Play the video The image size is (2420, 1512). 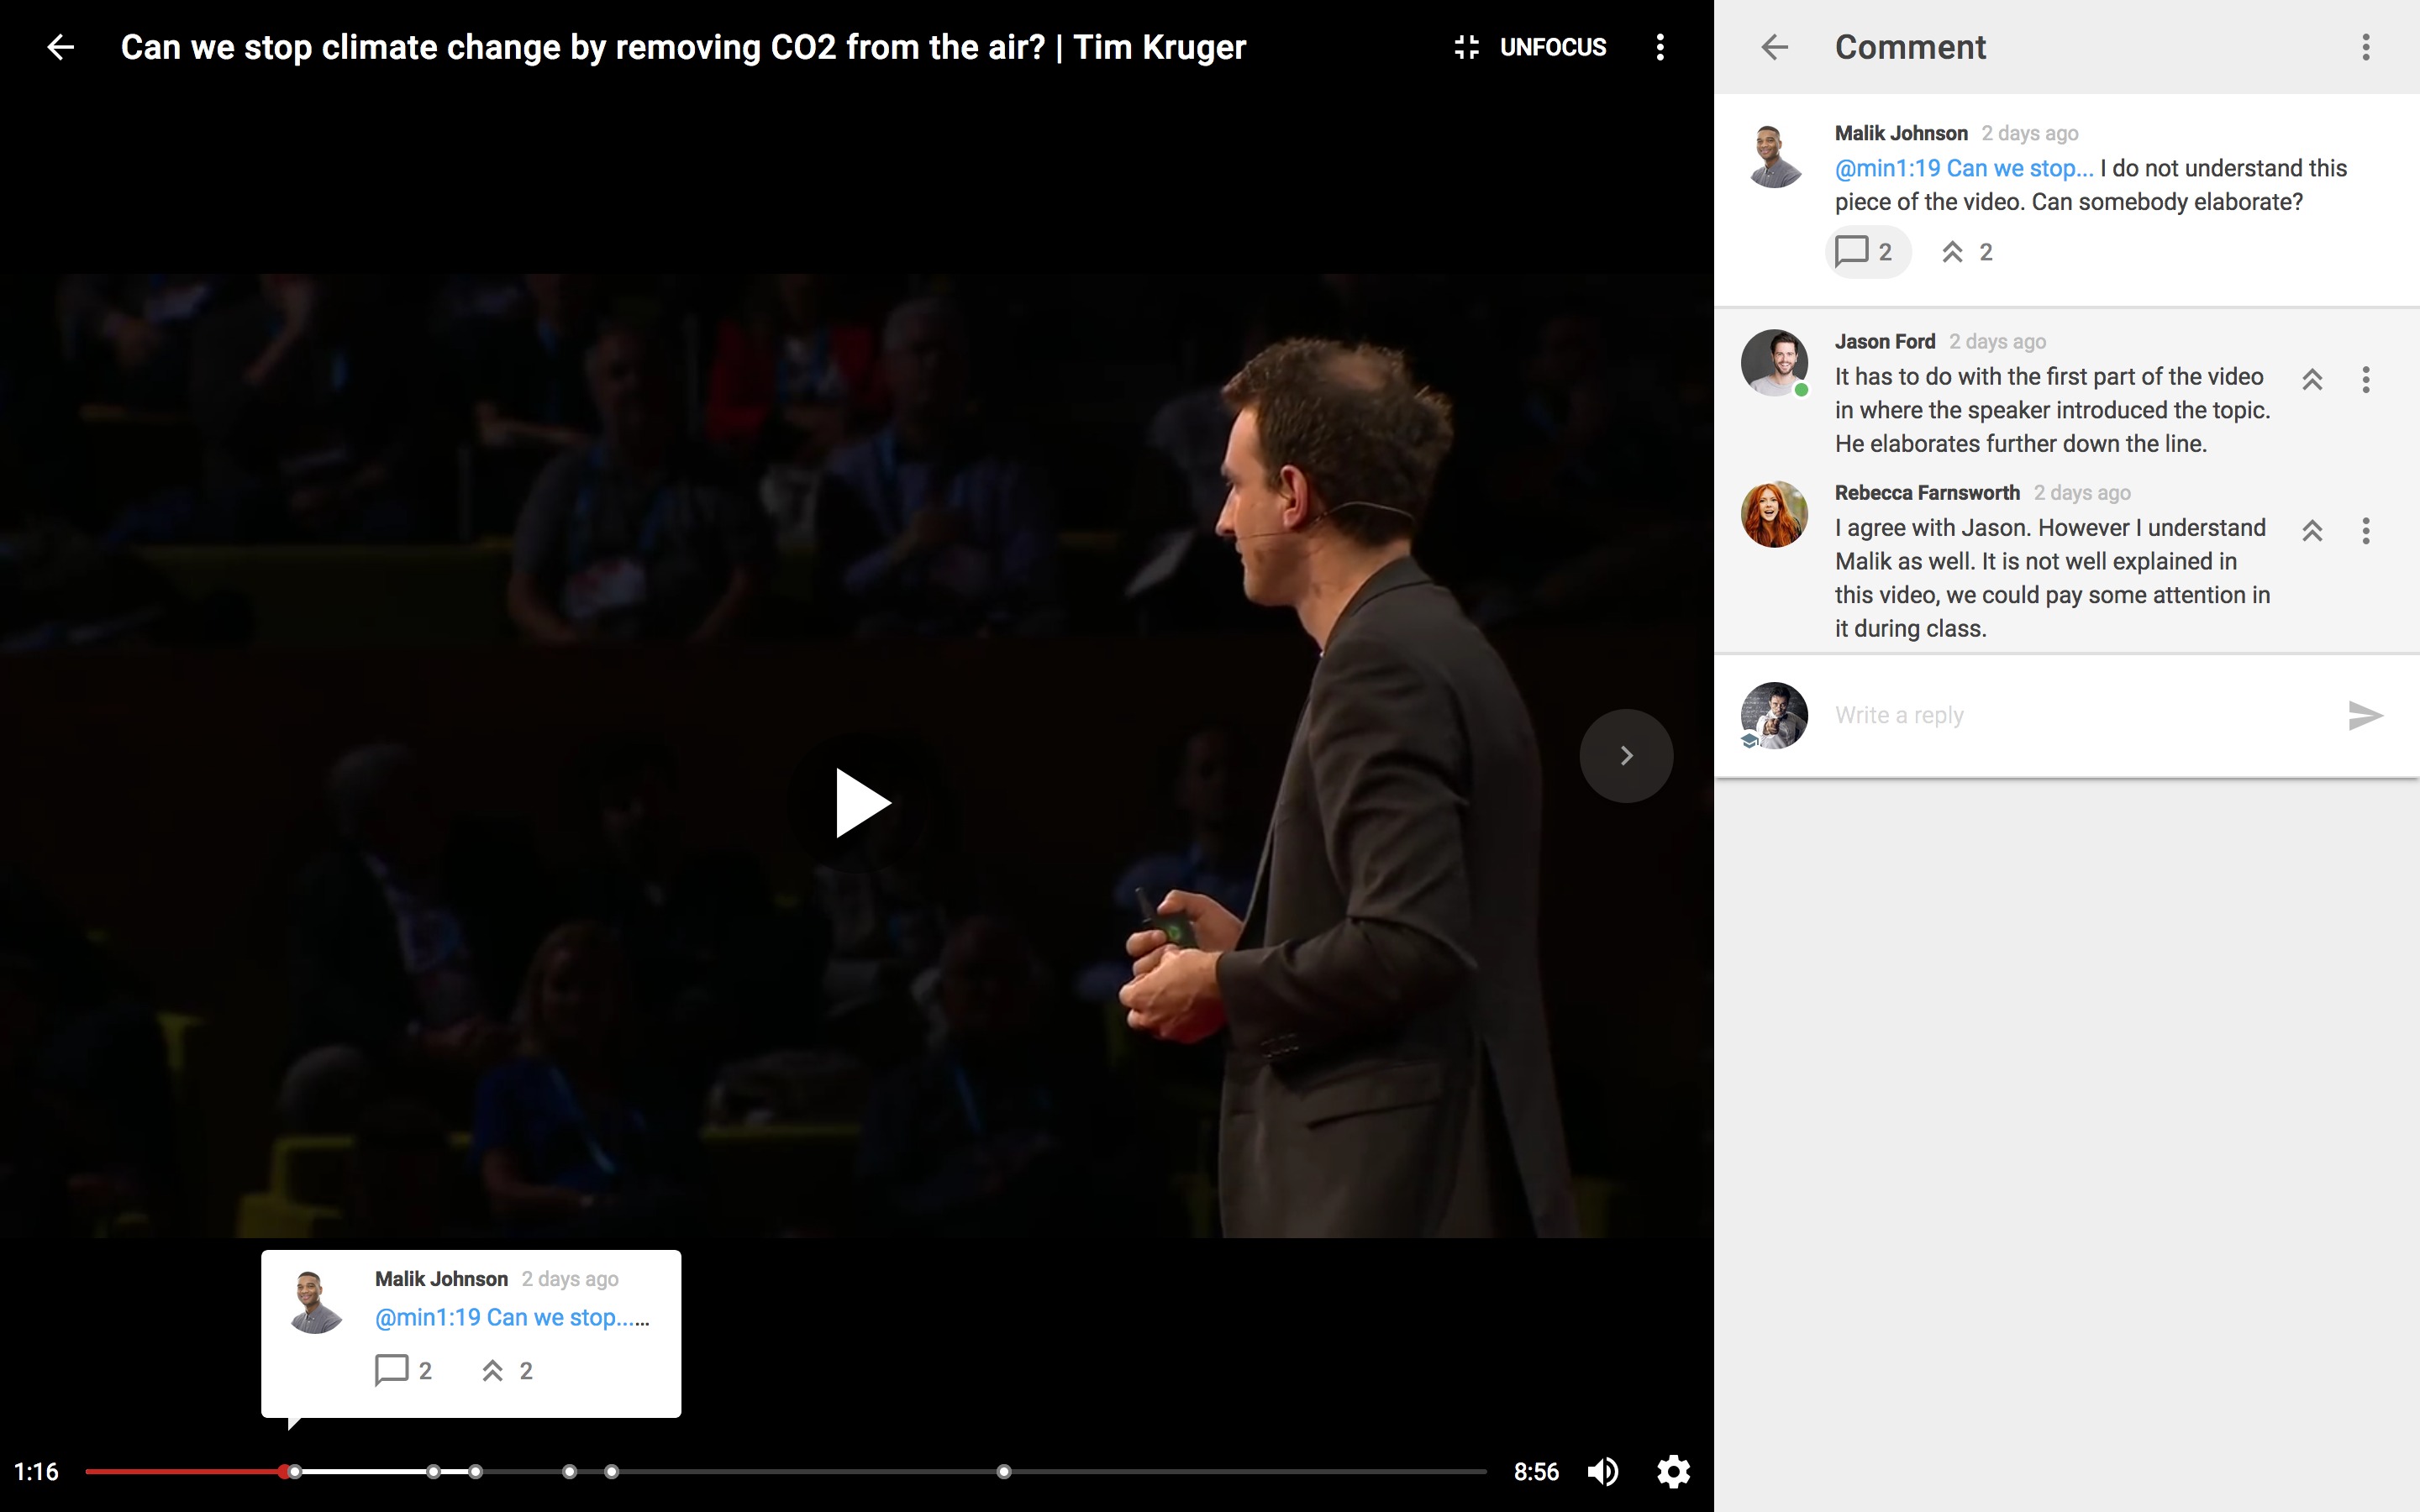point(861,803)
